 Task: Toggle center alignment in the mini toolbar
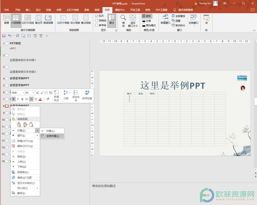[x=31, y=99]
